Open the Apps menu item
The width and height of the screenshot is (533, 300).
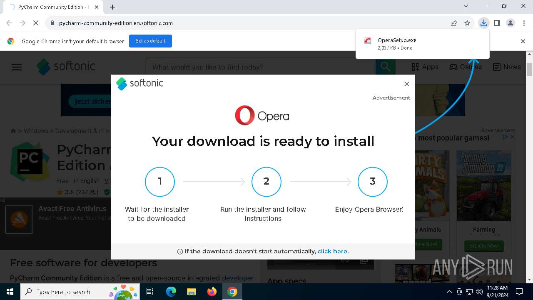(x=425, y=67)
